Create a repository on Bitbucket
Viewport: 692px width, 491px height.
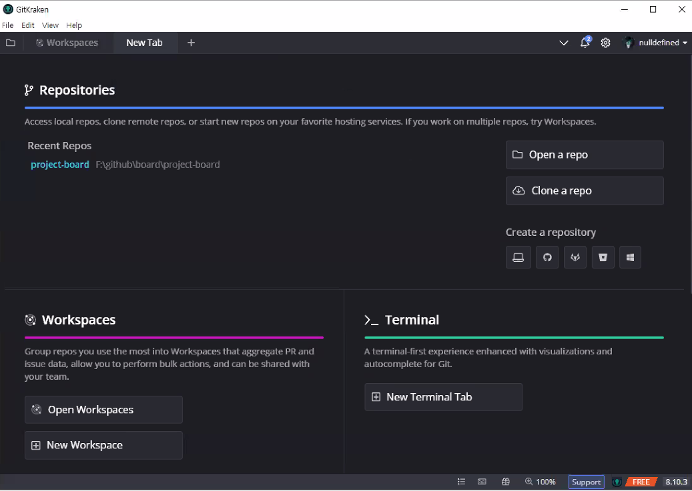click(603, 257)
